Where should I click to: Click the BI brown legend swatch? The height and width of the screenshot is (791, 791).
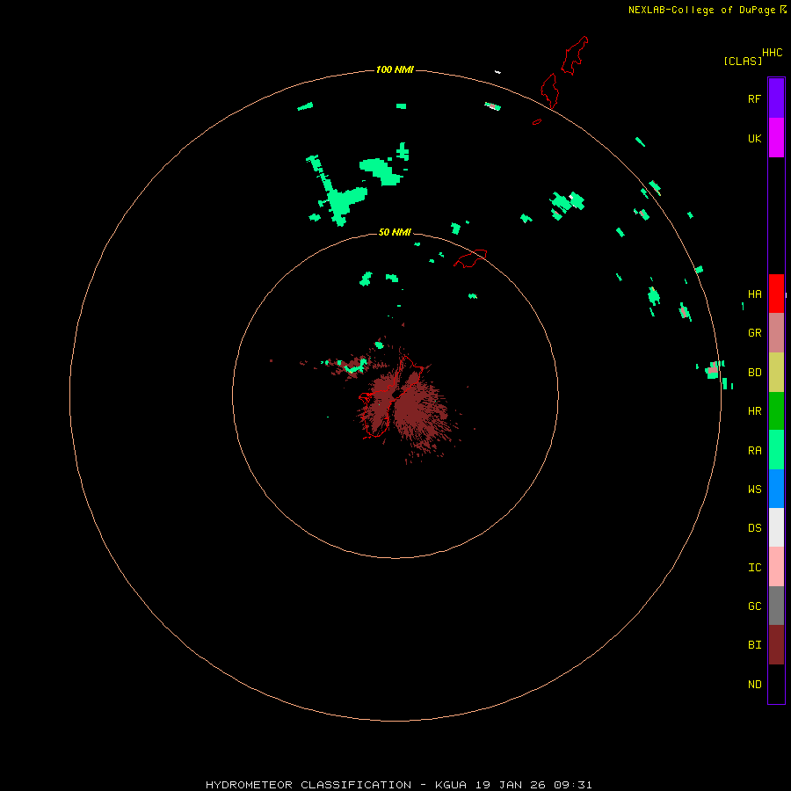pos(776,645)
